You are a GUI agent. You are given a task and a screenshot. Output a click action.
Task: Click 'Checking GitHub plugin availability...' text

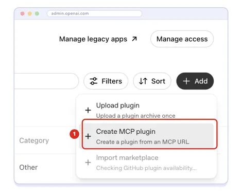pos(146,168)
